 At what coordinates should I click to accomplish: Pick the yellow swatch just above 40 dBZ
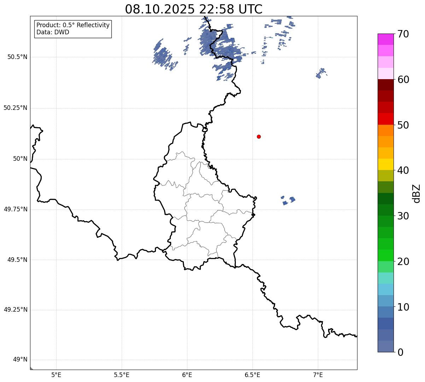click(x=386, y=164)
